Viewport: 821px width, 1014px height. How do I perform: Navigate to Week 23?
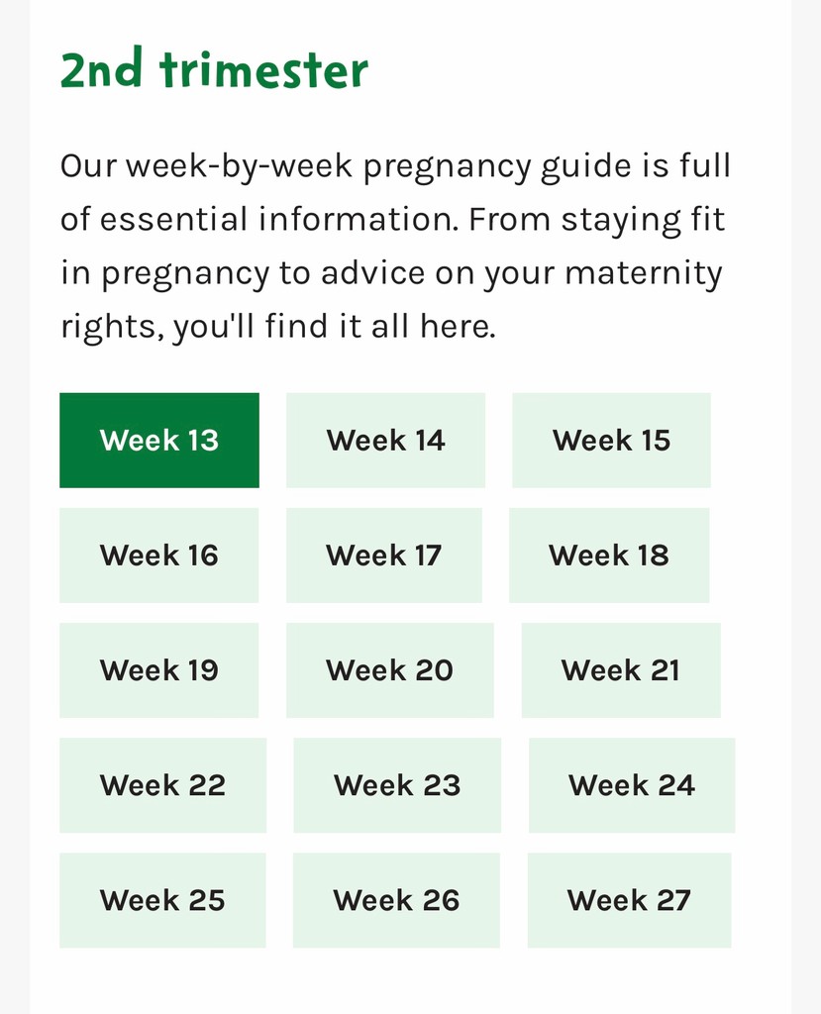pos(397,785)
